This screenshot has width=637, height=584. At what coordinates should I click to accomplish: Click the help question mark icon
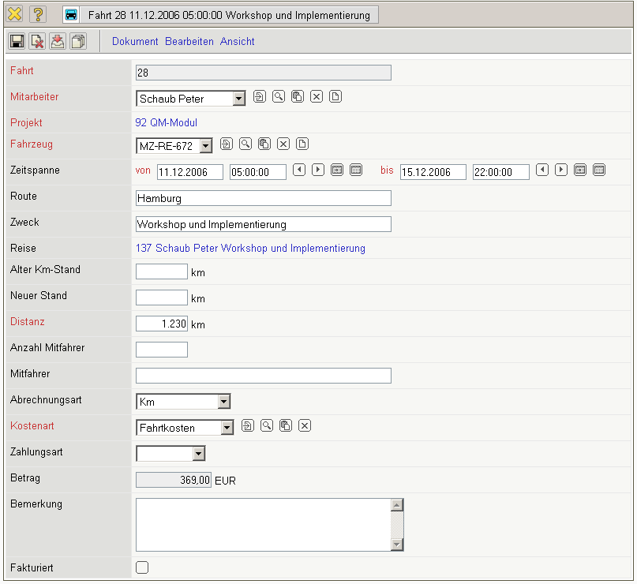pos(38,14)
